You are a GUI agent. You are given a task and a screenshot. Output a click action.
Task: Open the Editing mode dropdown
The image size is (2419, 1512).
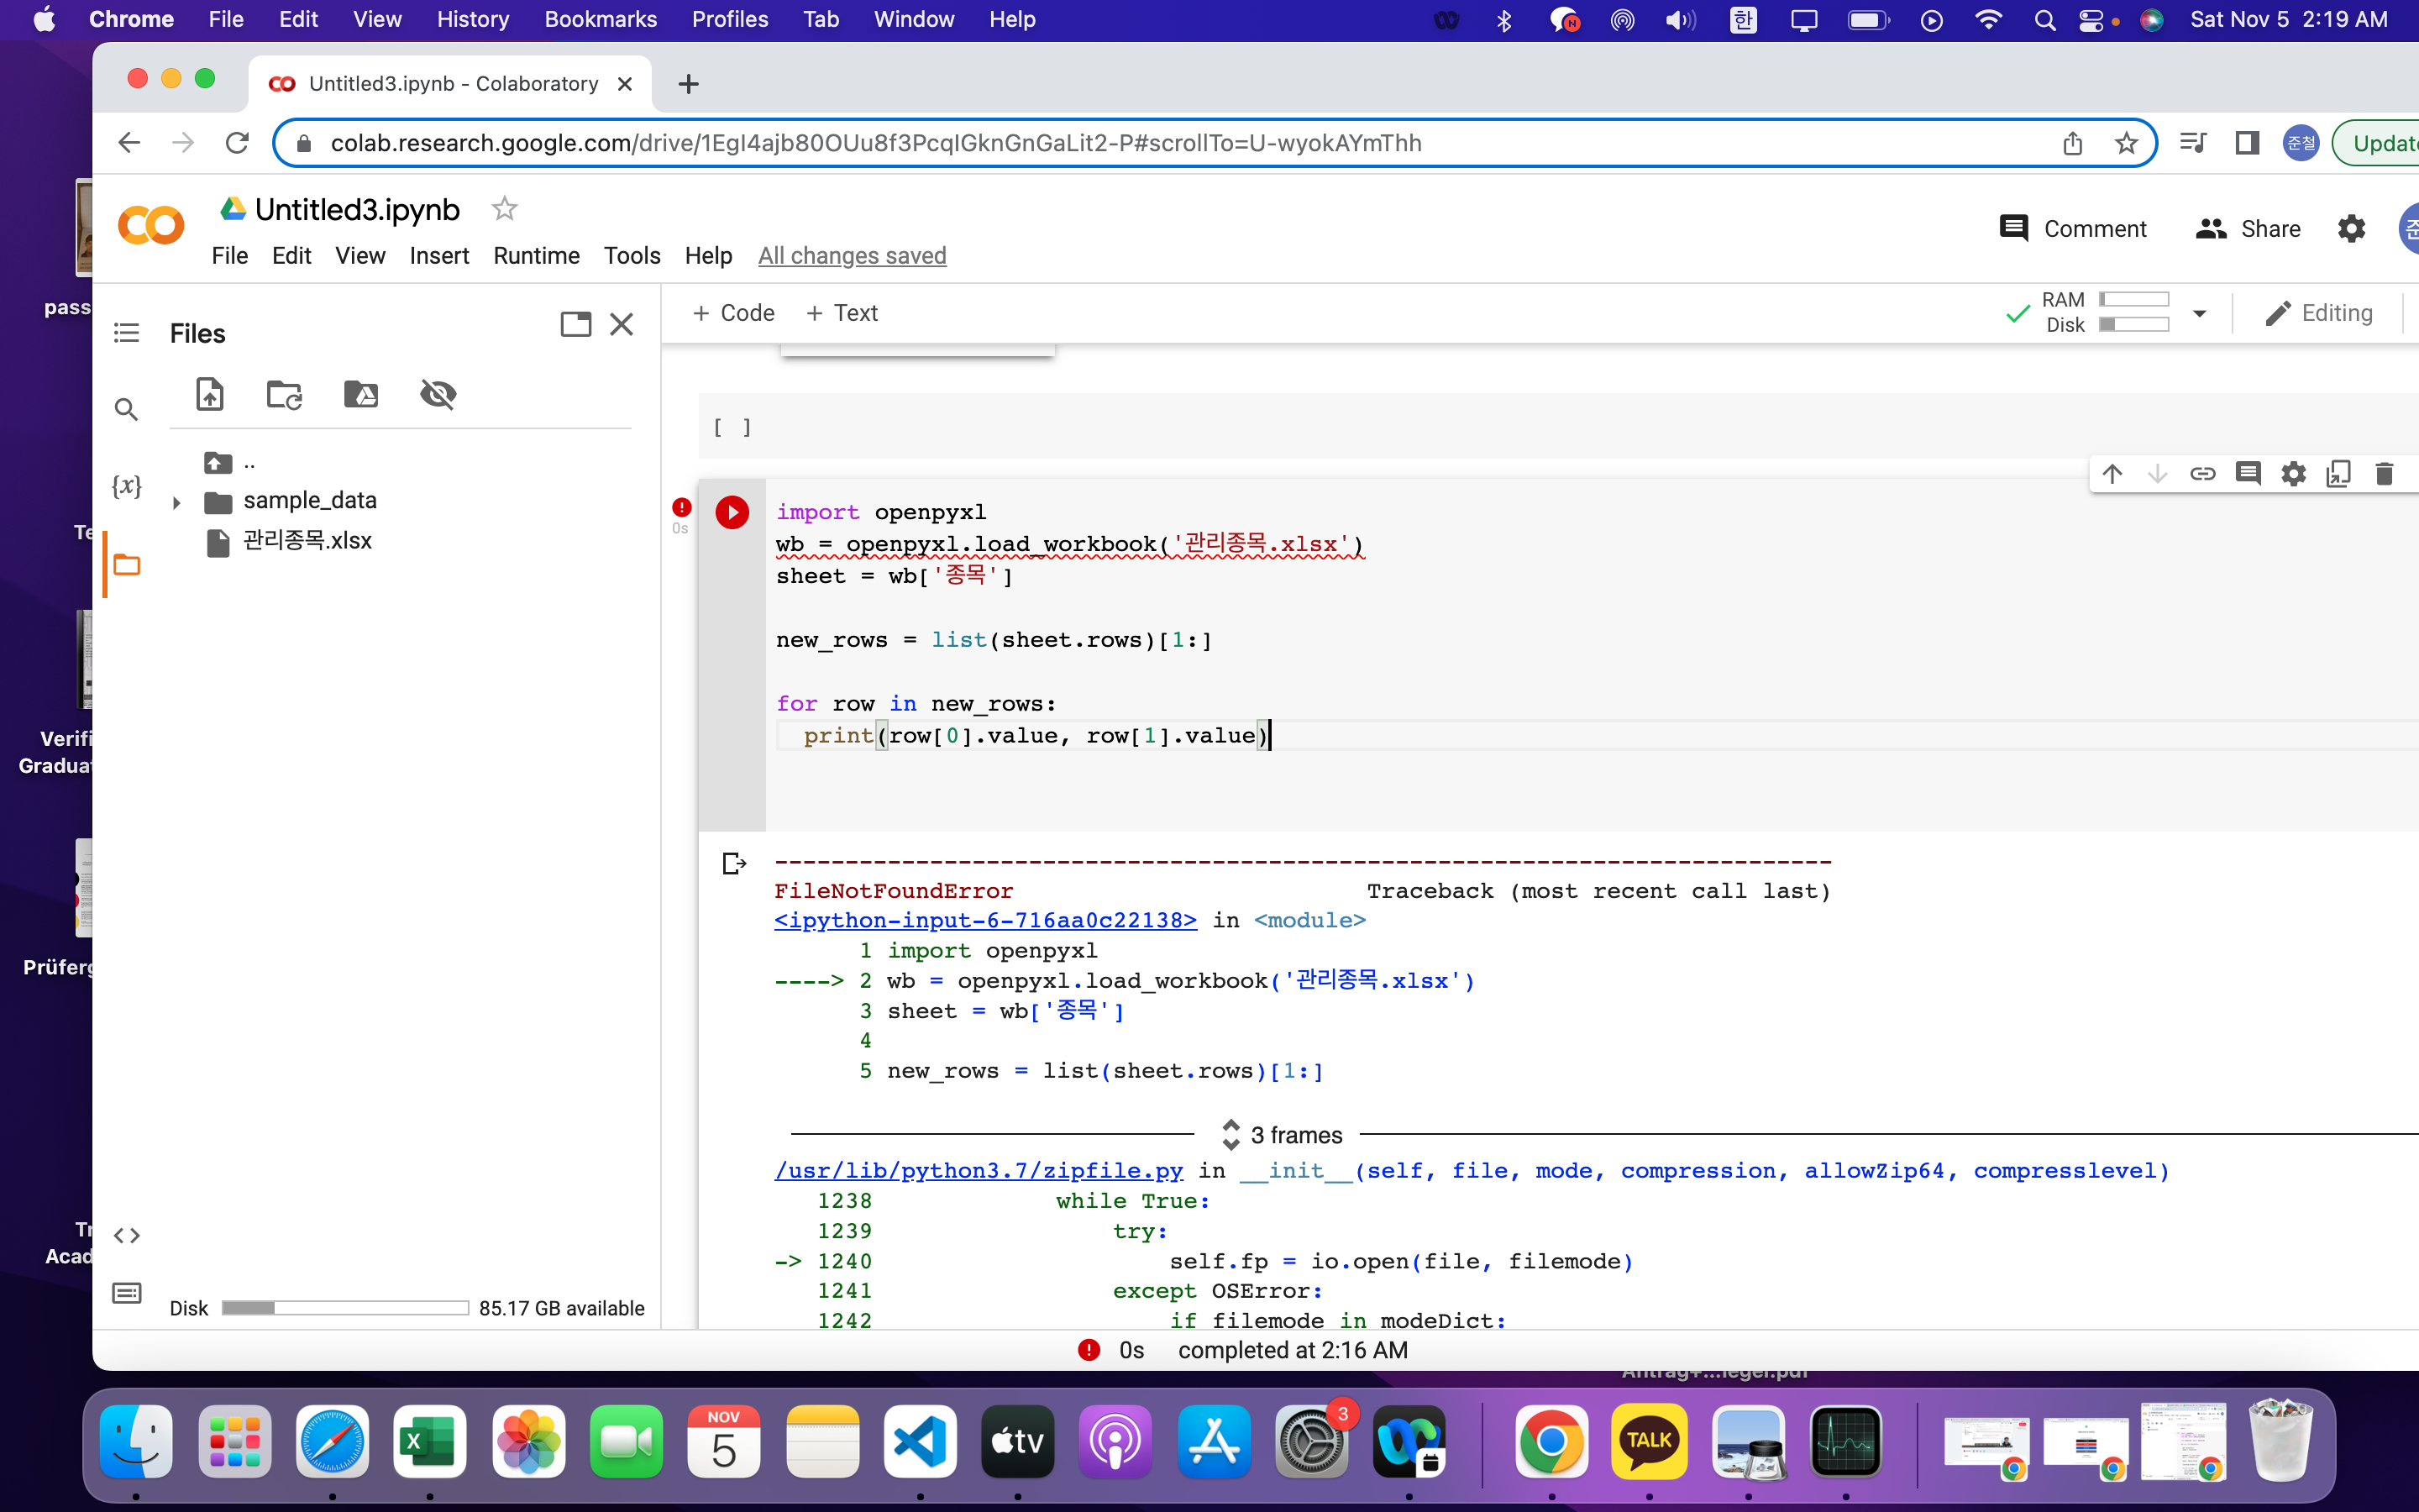2319,313
